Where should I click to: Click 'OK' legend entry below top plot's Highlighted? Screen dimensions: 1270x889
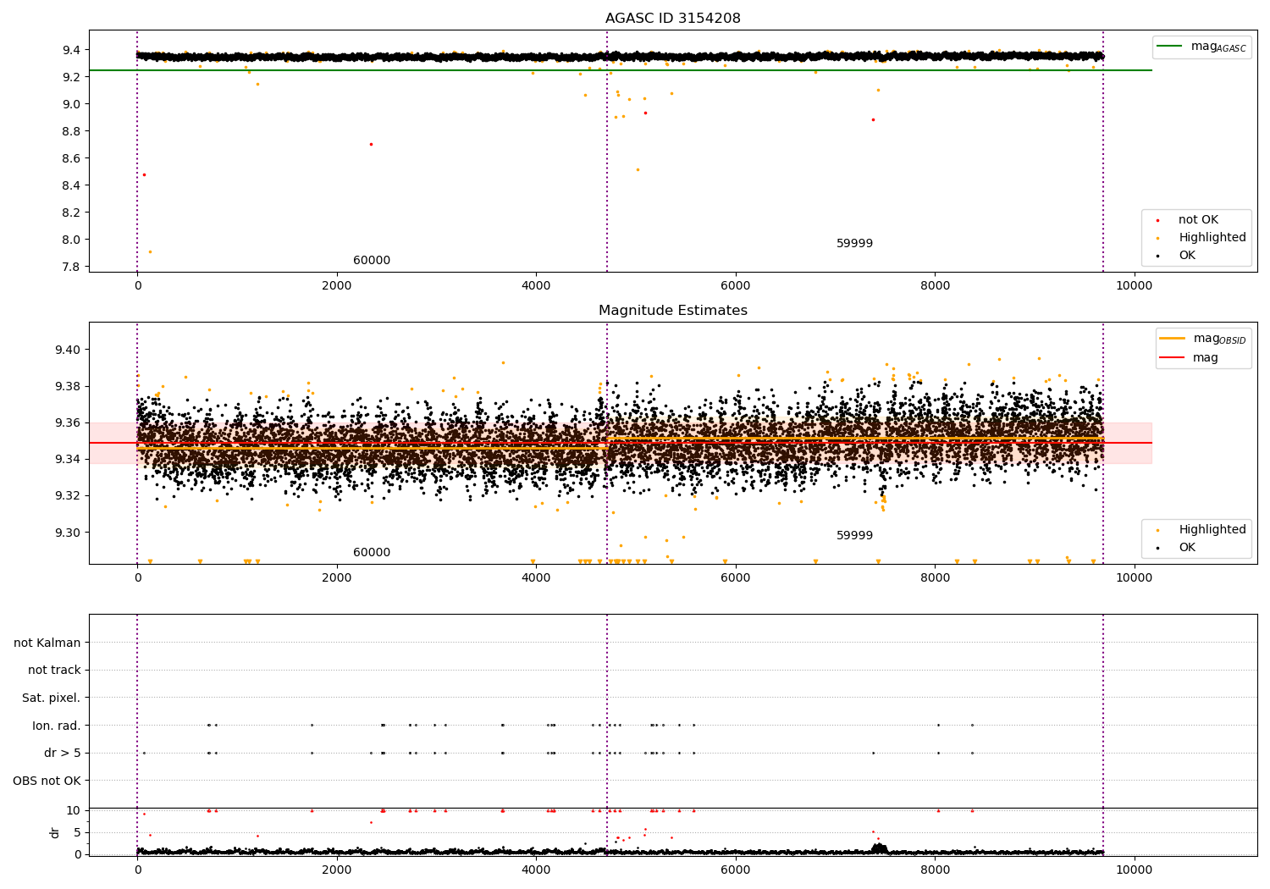coord(1187,256)
